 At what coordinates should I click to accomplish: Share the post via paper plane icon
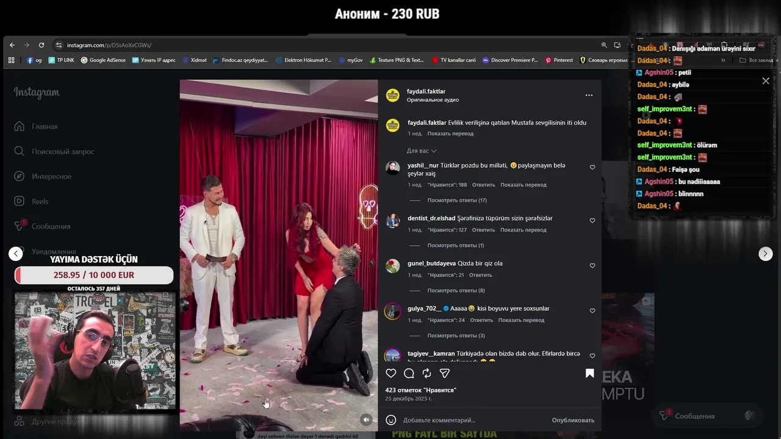click(445, 373)
